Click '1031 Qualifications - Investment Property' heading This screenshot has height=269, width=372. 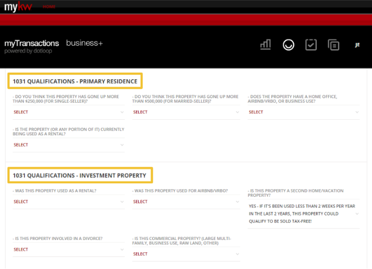coord(80,175)
